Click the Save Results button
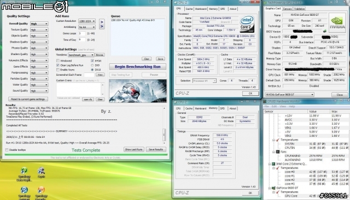The image size is (350, 200). coord(155,149)
